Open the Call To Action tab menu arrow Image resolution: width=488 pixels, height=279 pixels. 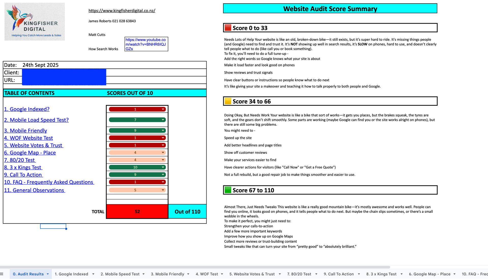point(359,274)
